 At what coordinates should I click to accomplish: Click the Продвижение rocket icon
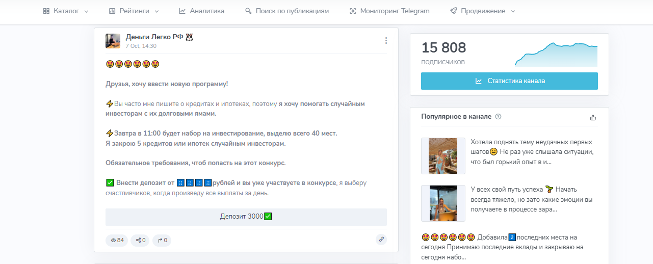point(453,11)
